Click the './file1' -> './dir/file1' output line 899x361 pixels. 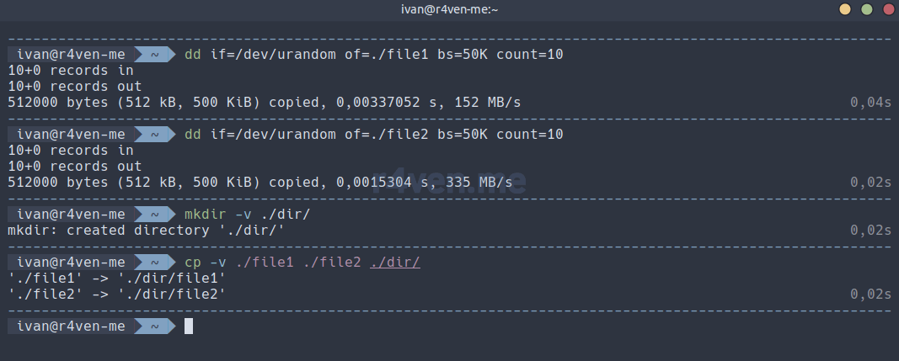116,279
